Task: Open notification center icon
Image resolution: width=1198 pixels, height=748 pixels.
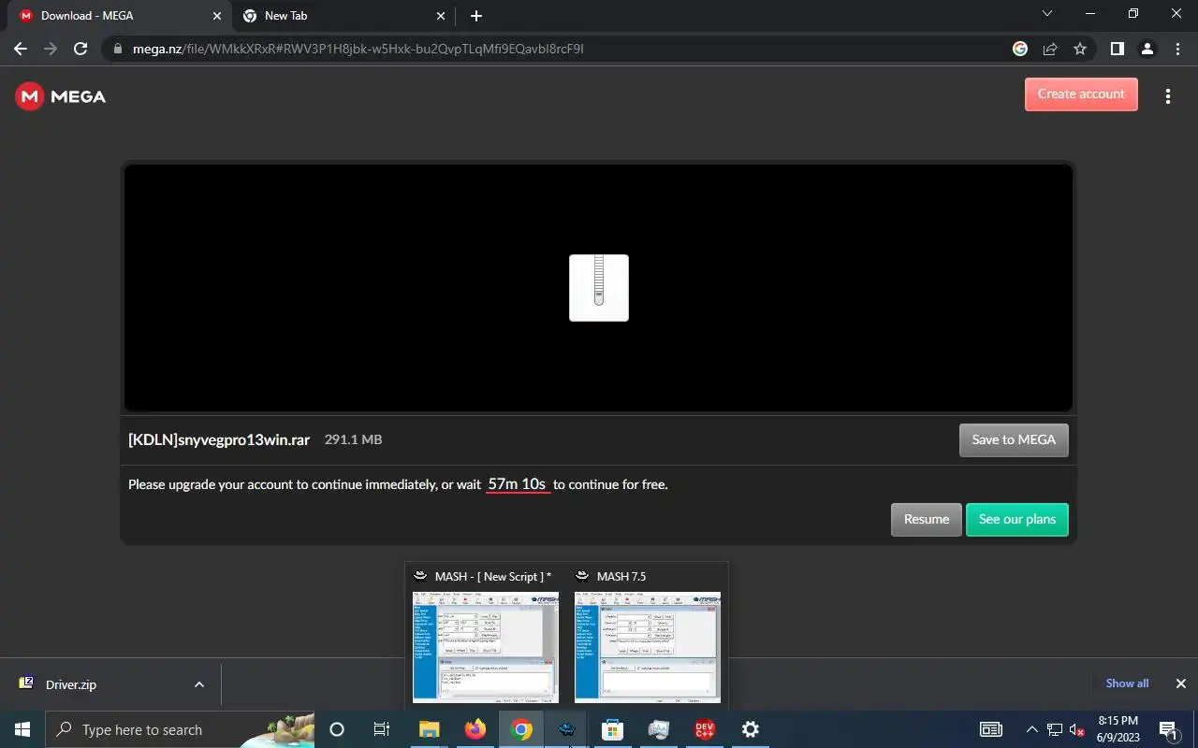Action: pyautogui.click(x=1169, y=729)
